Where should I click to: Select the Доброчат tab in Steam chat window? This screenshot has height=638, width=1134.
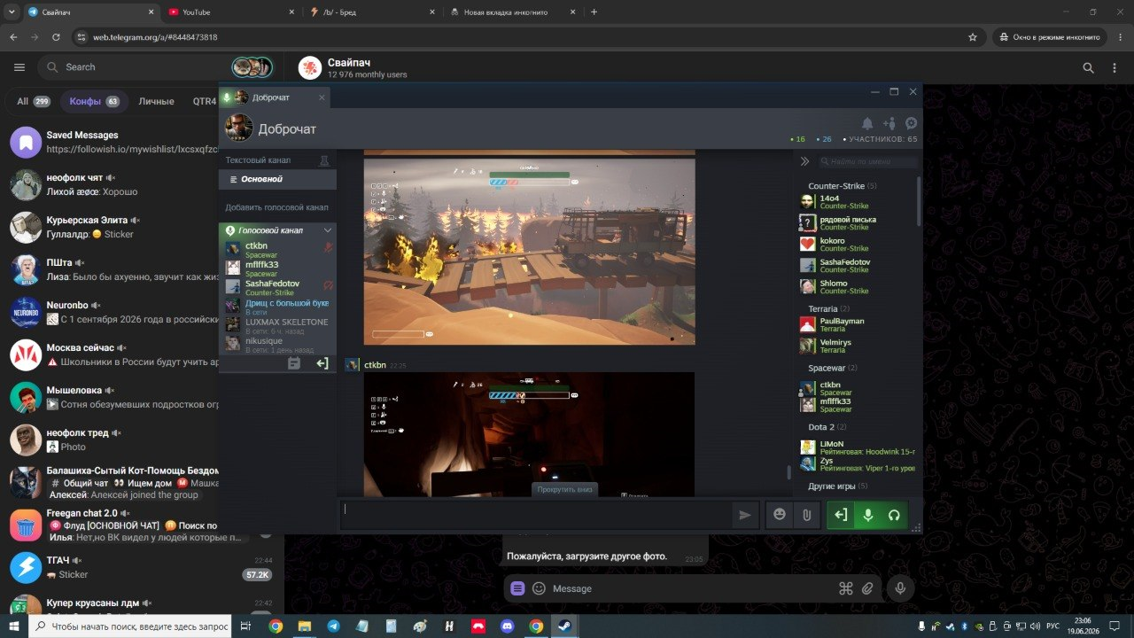click(274, 97)
